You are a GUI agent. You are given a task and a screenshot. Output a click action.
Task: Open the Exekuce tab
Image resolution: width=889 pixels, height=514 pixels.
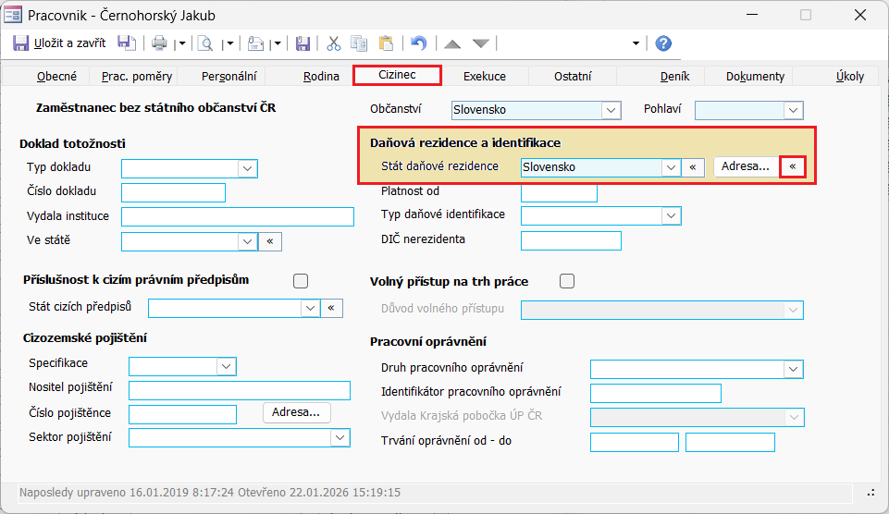[x=484, y=77]
